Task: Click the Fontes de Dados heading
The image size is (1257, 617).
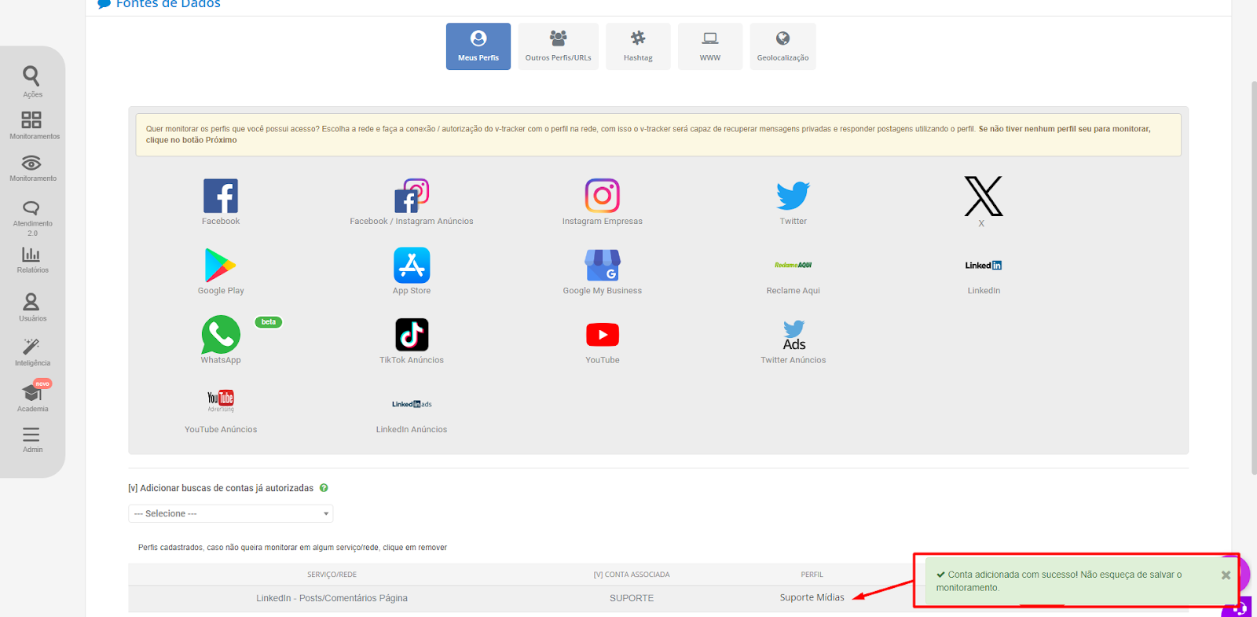Action: [168, 4]
